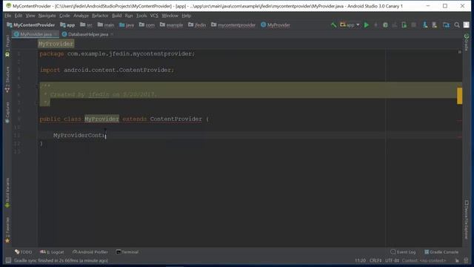Viewport: 474px width, 267px height.
Task: Open the File menu
Action: tap(8, 16)
